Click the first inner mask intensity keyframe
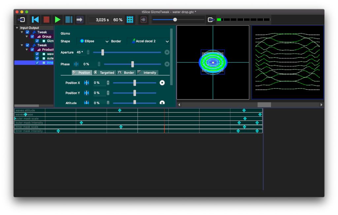 [58, 131]
